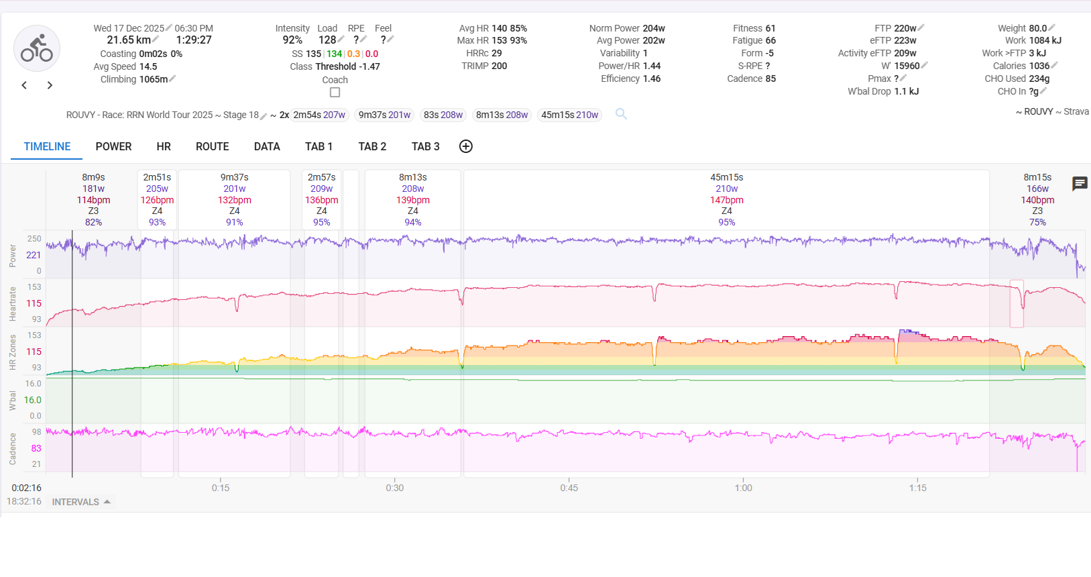This screenshot has width=1091, height=577.
Task: Edit the Weight value using its pencil icon
Action: click(x=1051, y=28)
